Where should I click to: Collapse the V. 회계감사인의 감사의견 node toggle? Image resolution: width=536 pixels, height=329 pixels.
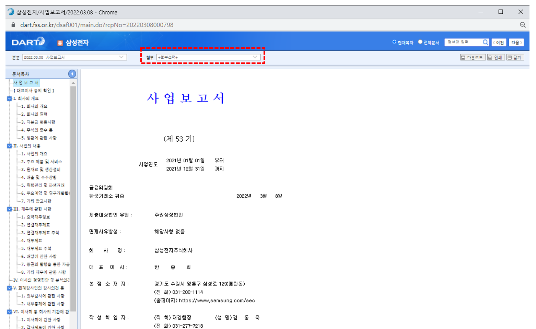click(x=9, y=288)
